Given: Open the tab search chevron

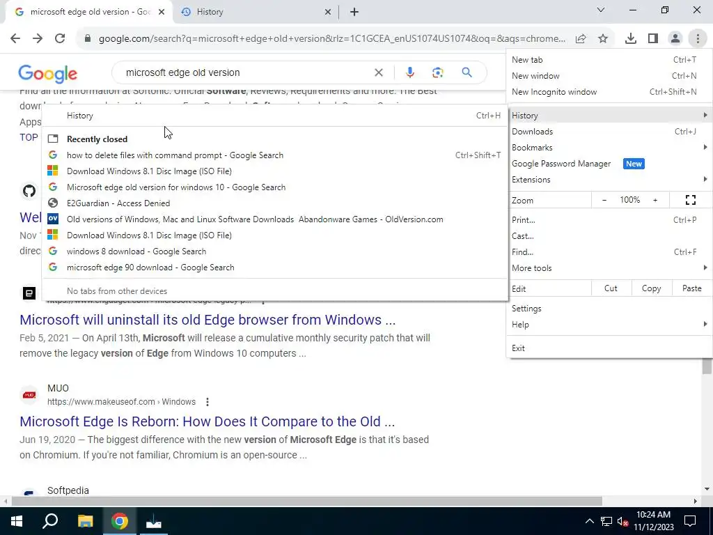Looking at the screenshot, I should (x=601, y=10).
